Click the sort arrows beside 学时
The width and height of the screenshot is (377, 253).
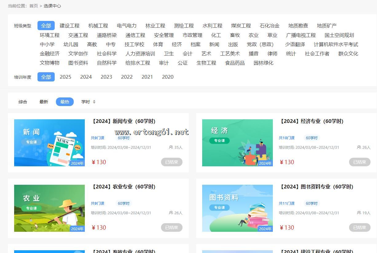[x=94, y=102]
